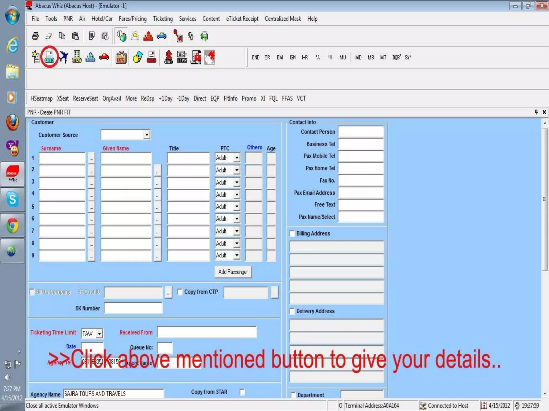The image size is (549, 411).
Task: Enable the Billing Address checkbox
Action: click(x=292, y=234)
